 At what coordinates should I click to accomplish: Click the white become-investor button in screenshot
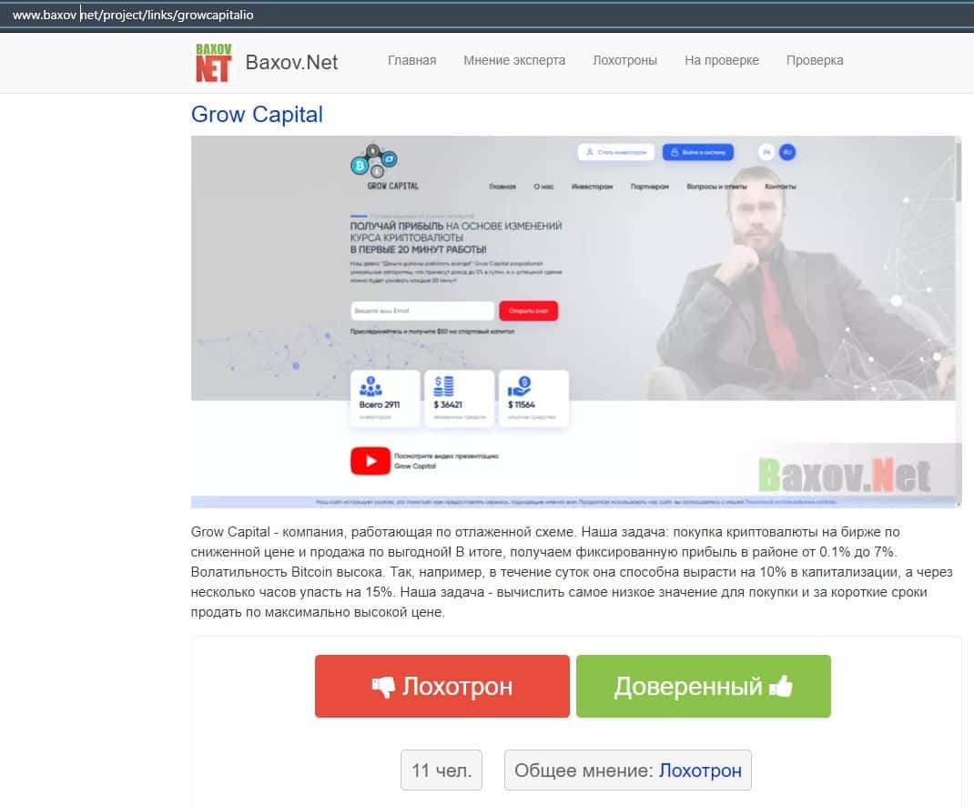point(615,152)
